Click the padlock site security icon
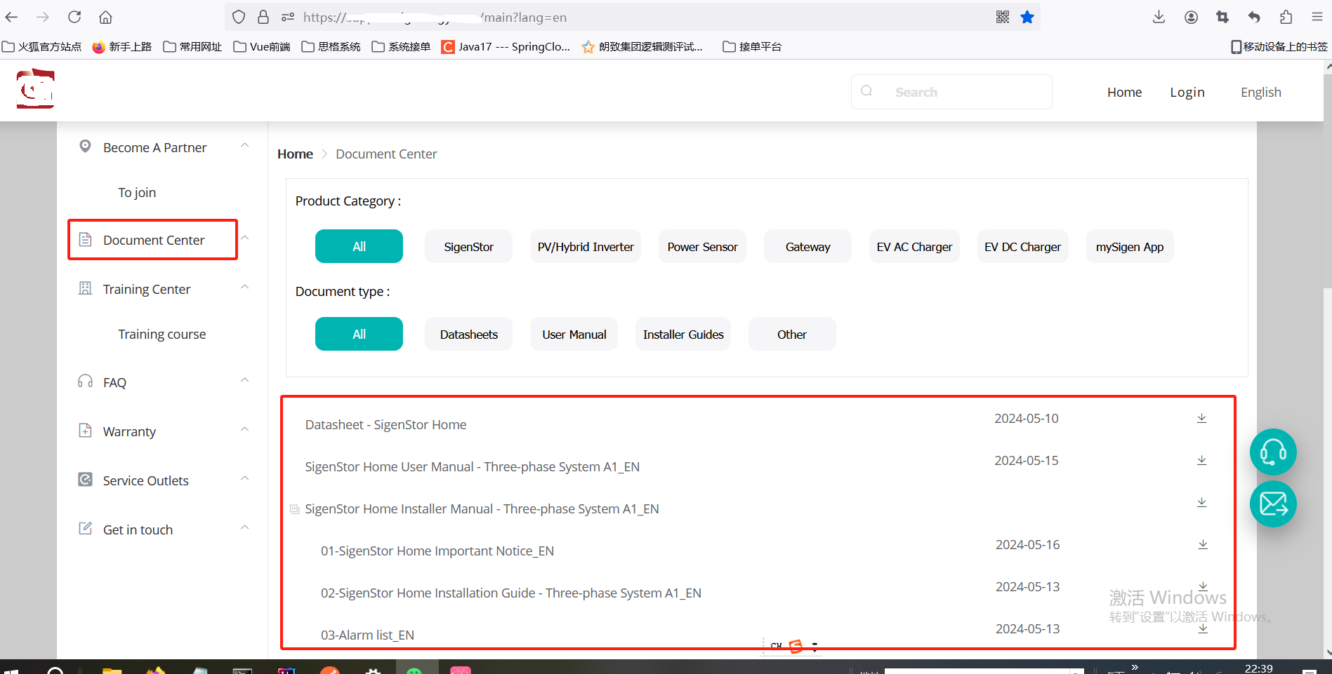The image size is (1332, 674). coord(263,17)
